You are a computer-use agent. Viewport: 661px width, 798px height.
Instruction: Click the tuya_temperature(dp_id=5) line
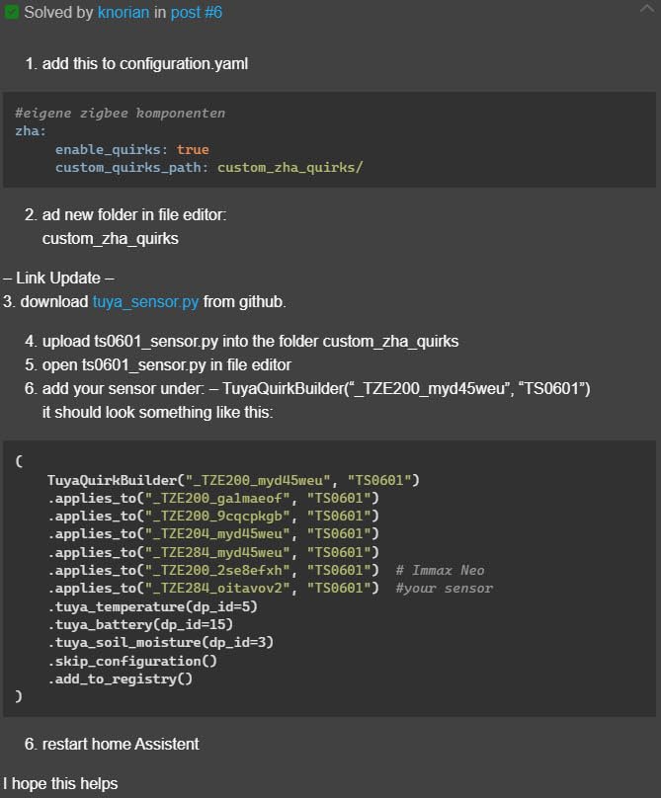pyautogui.click(x=152, y=605)
